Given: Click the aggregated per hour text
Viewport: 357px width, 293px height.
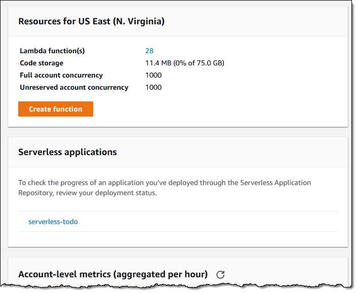Looking at the screenshot, I should [161, 274].
